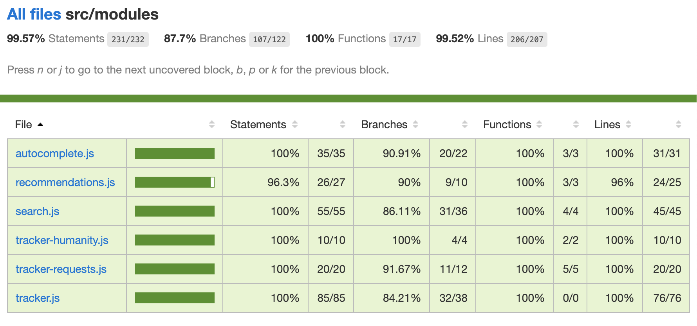
Task: Sort by the Statements column header label
Action: coord(258,125)
